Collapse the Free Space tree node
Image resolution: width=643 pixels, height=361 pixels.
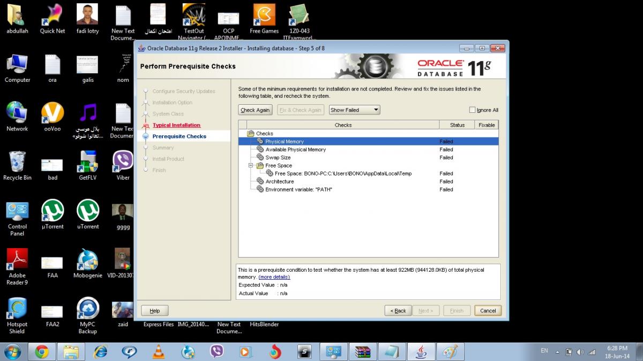(x=251, y=166)
